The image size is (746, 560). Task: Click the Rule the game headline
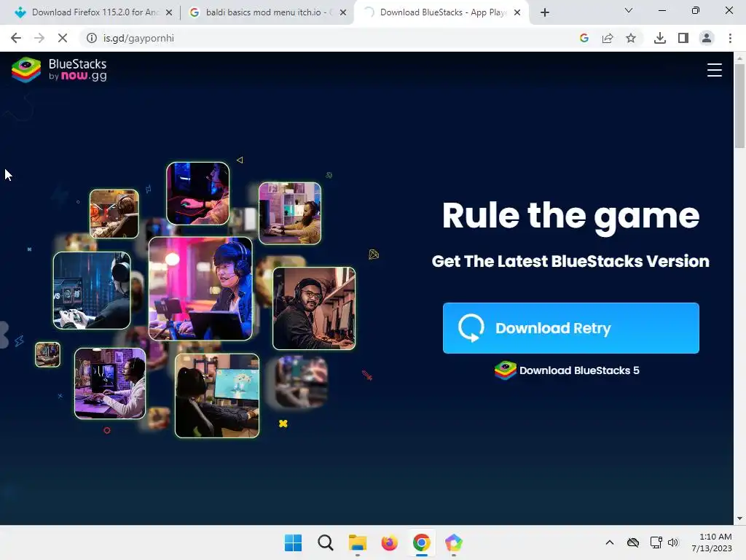(x=570, y=216)
